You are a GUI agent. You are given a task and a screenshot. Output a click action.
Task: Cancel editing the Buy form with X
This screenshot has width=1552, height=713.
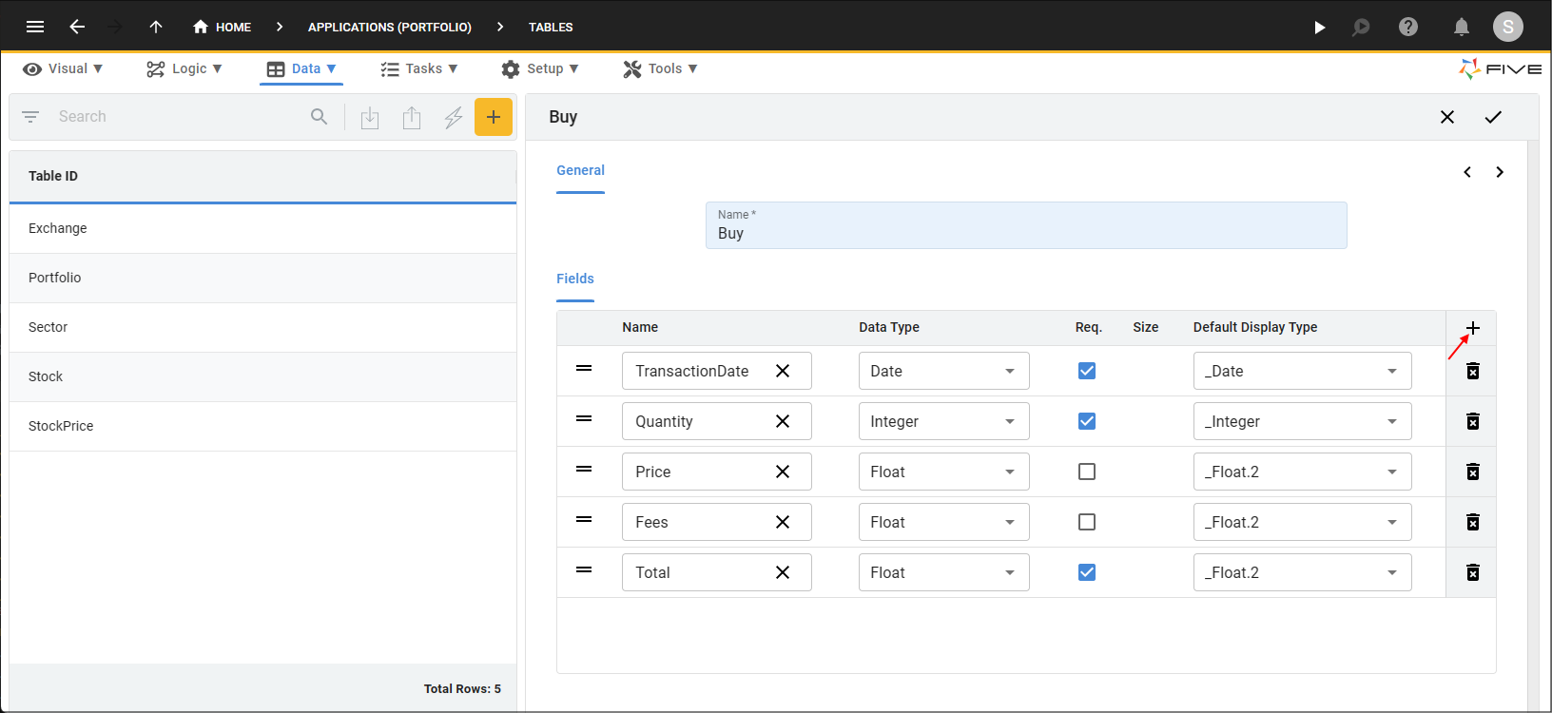click(x=1447, y=117)
